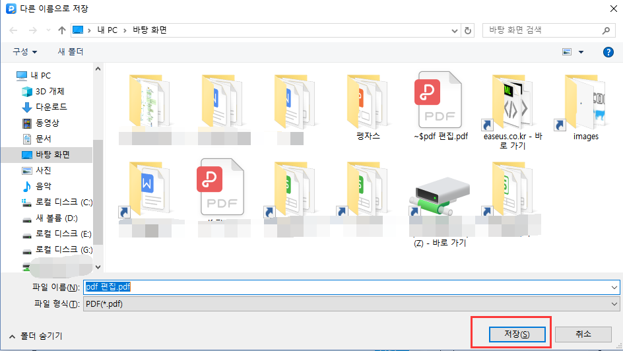Open 다운로드 in the sidebar

tap(44, 107)
